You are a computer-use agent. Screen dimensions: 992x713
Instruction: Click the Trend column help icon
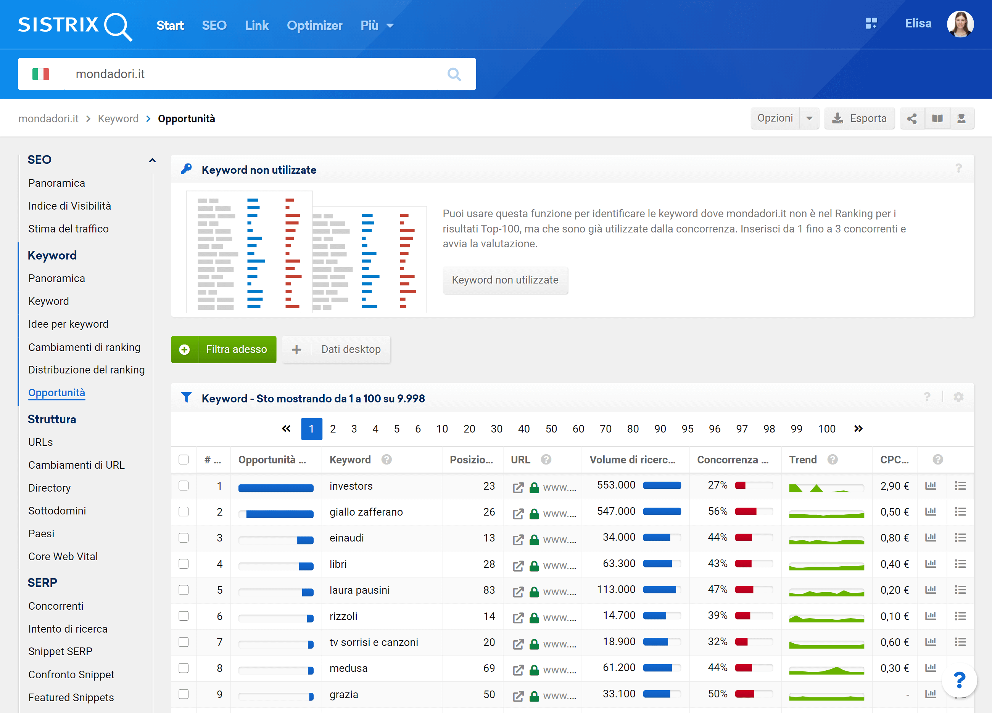coord(833,460)
